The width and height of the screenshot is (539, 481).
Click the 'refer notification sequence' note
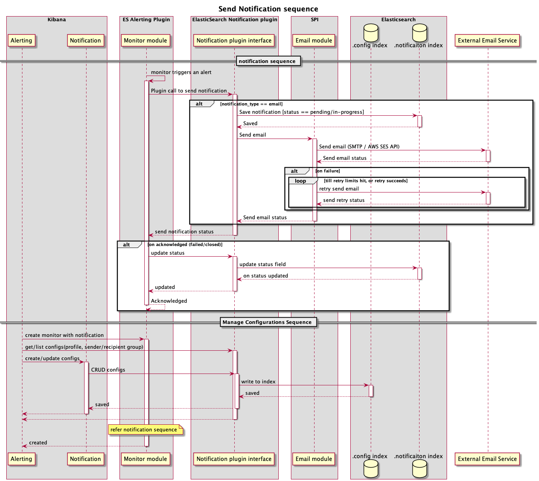(x=146, y=429)
